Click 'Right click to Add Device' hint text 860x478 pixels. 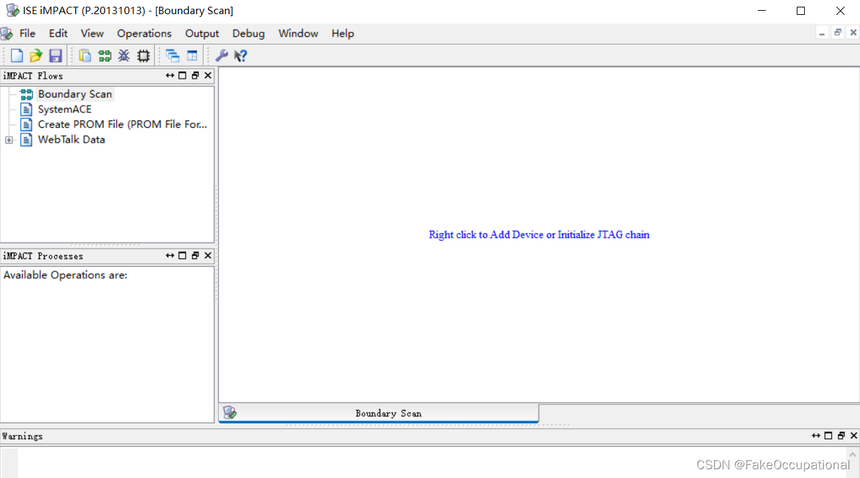[539, 235]
